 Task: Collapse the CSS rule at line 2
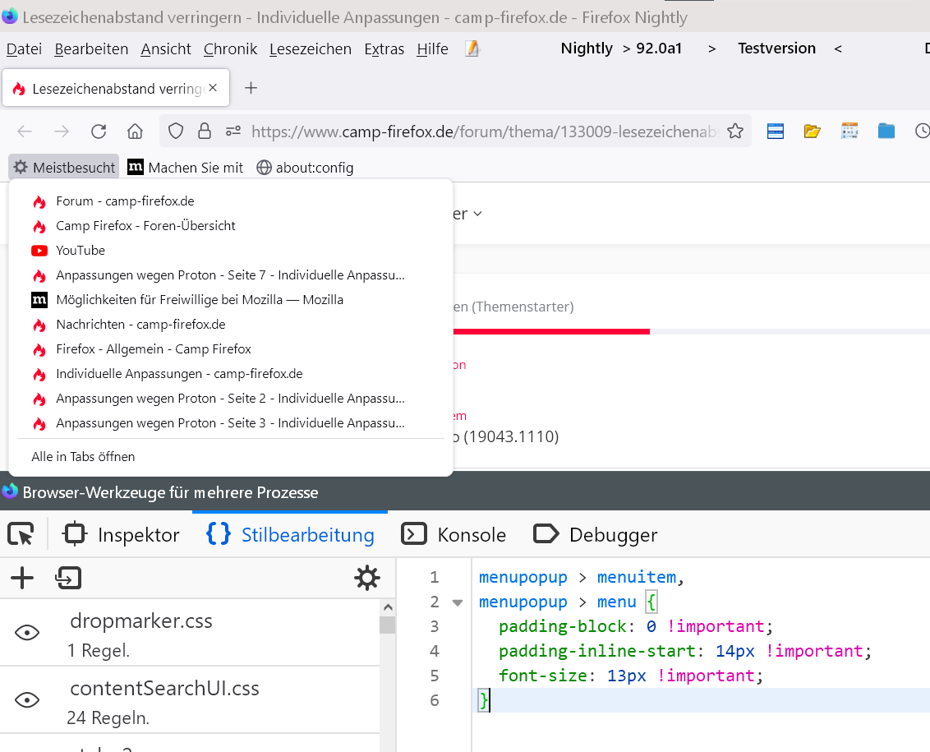click(458, 602)
